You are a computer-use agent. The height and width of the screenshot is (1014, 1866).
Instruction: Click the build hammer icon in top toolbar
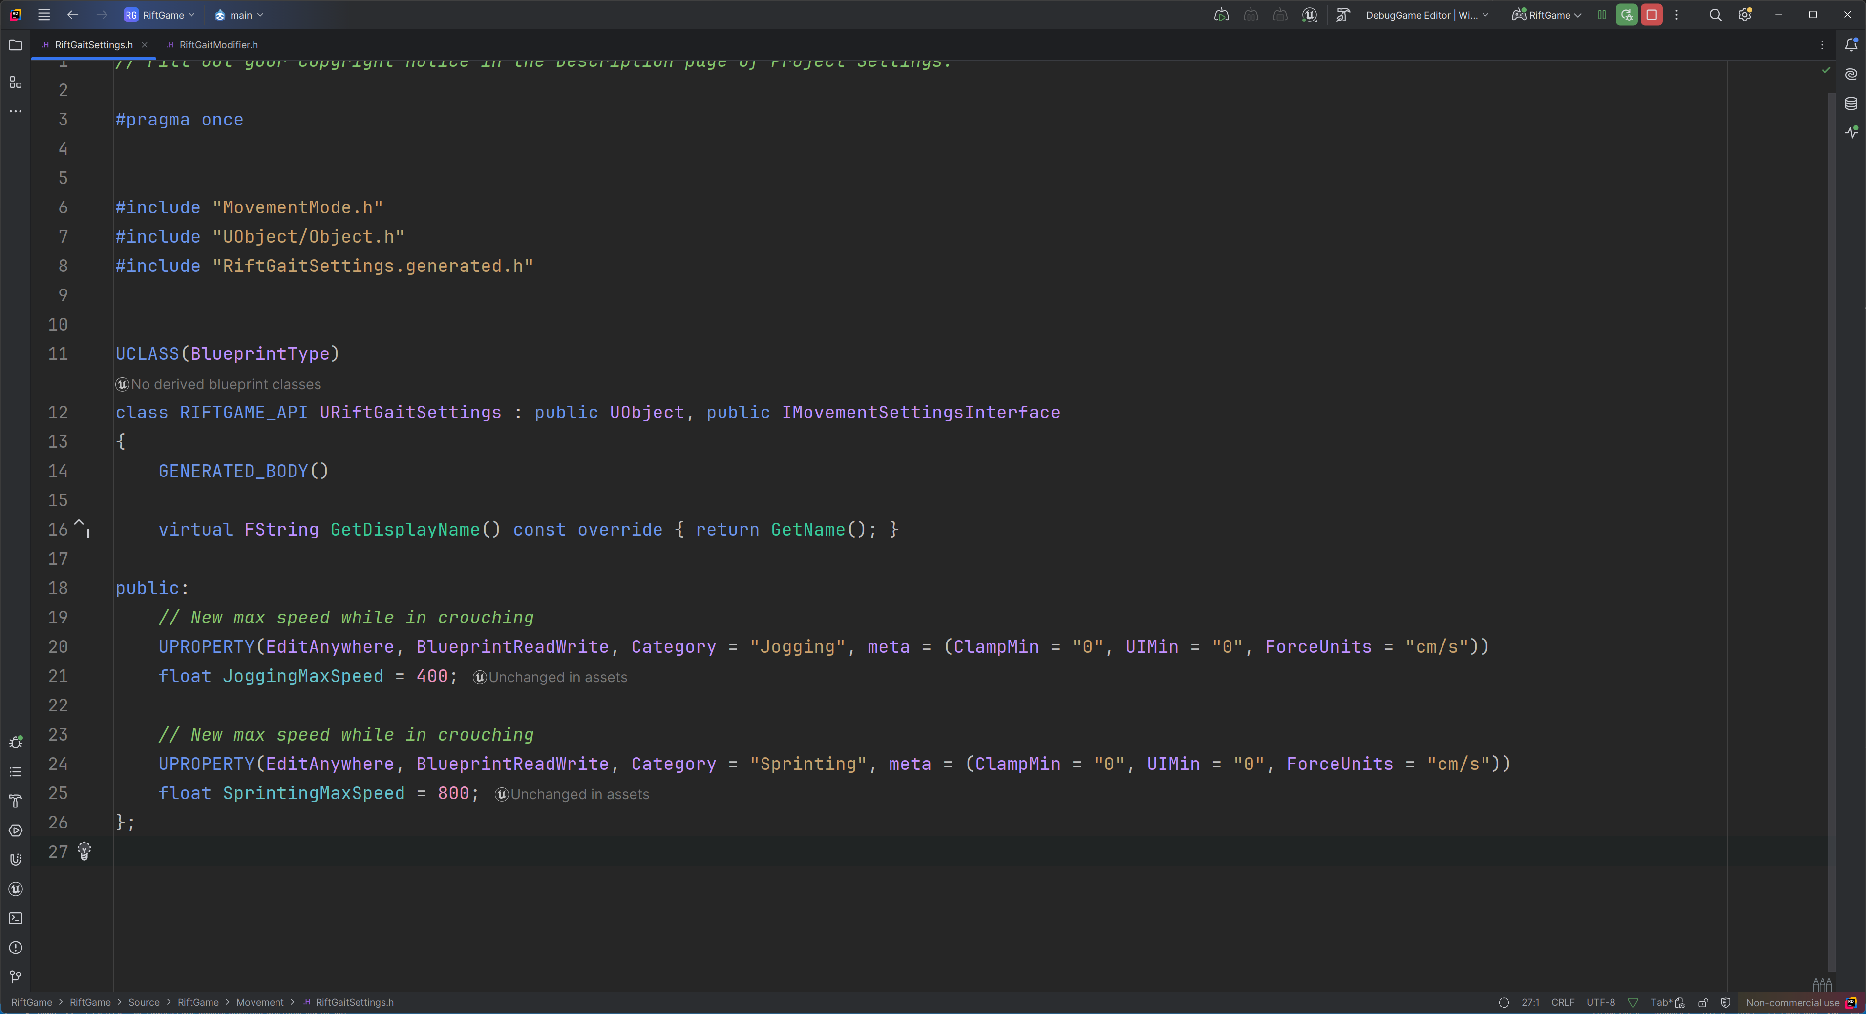pyautogui.click(x=1343, y=15)
